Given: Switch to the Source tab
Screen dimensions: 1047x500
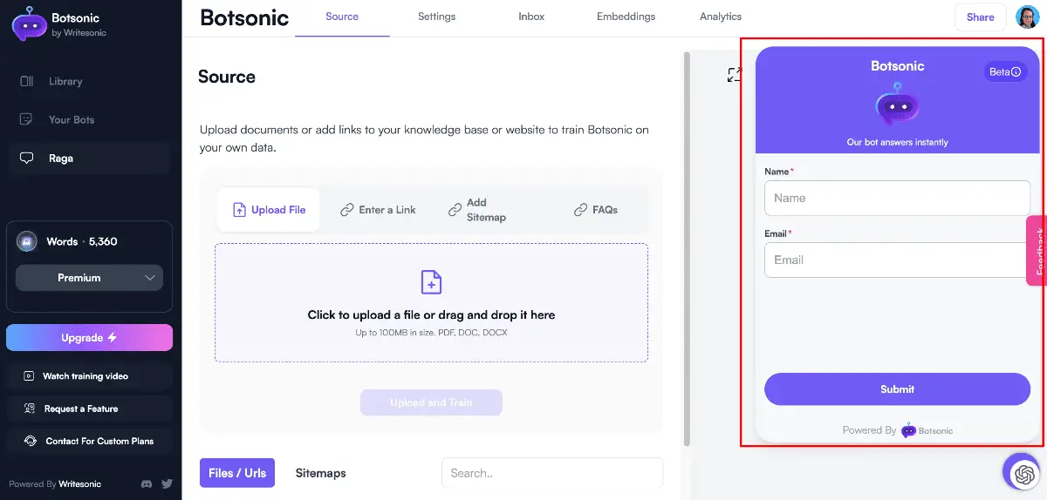Looking at the screenshot, I should (342, 17).
